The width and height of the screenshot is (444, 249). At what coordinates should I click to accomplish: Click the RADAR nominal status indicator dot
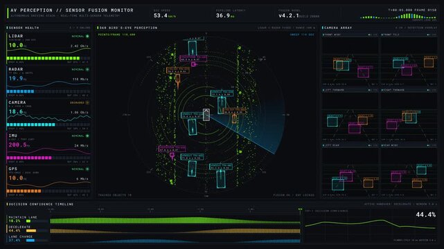(x=87, y=69)
